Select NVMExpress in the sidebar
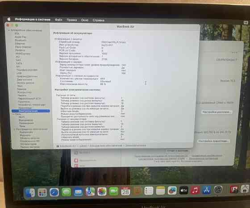 pyautogui.click(x=23, y=54)
